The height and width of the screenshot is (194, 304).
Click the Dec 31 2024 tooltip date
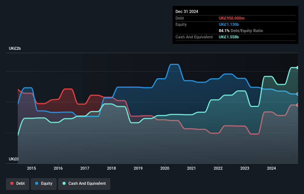point(187,11)
